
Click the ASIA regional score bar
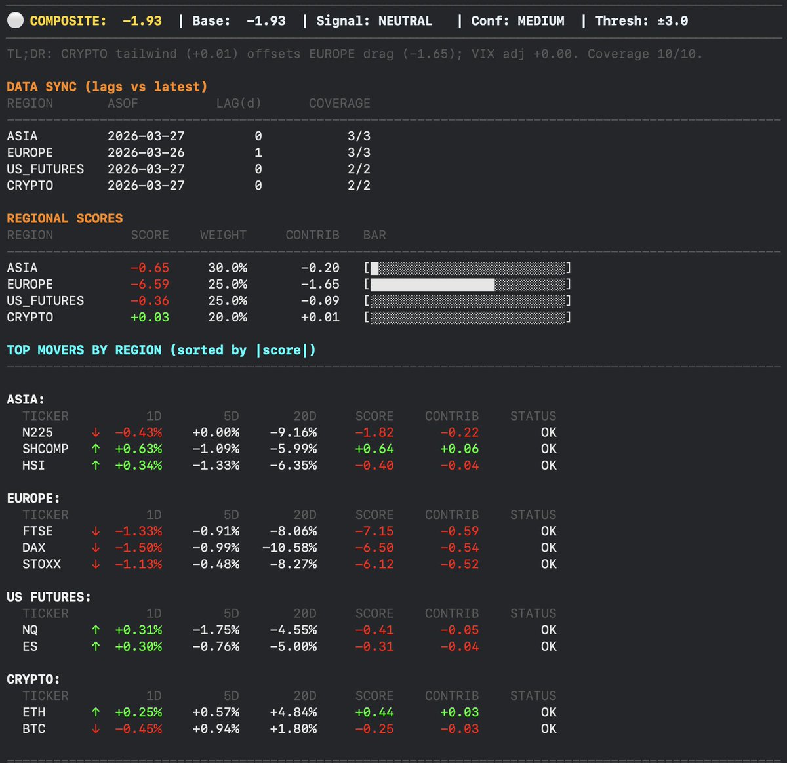[x=467, y=268]
